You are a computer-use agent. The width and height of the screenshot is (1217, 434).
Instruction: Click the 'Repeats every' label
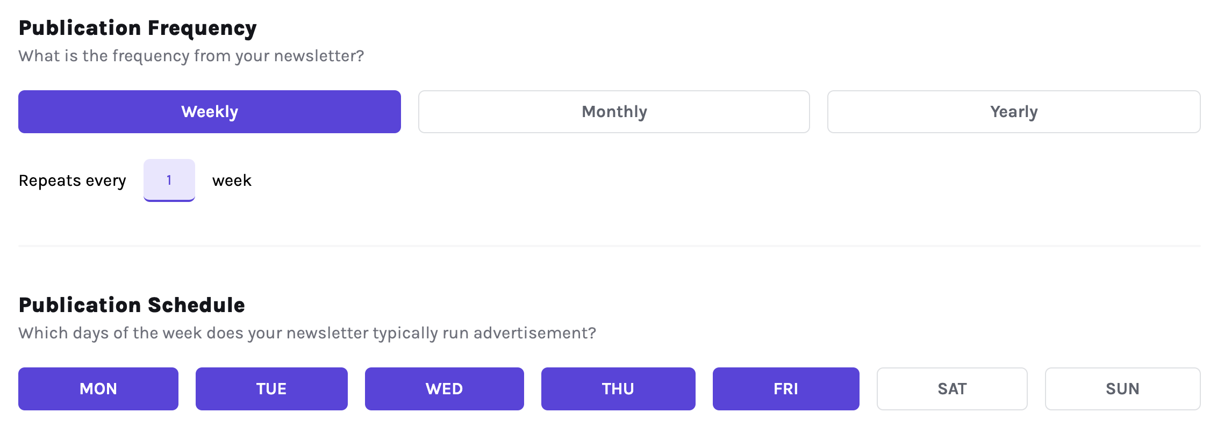click(73, 181)
